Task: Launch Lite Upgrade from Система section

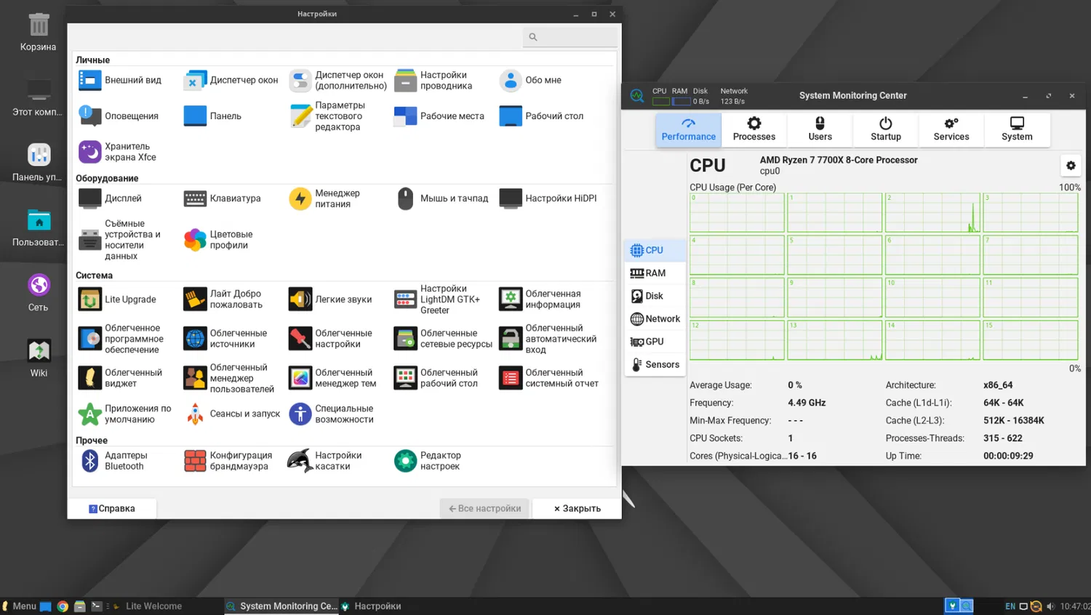Action: tap(118, 299)
